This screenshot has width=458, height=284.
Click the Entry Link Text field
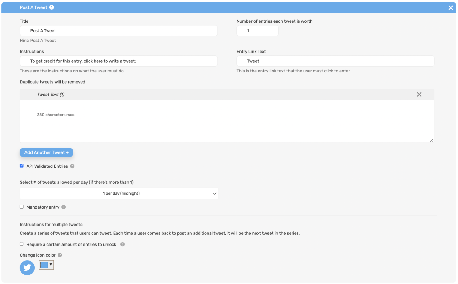(x=335, y=61)
